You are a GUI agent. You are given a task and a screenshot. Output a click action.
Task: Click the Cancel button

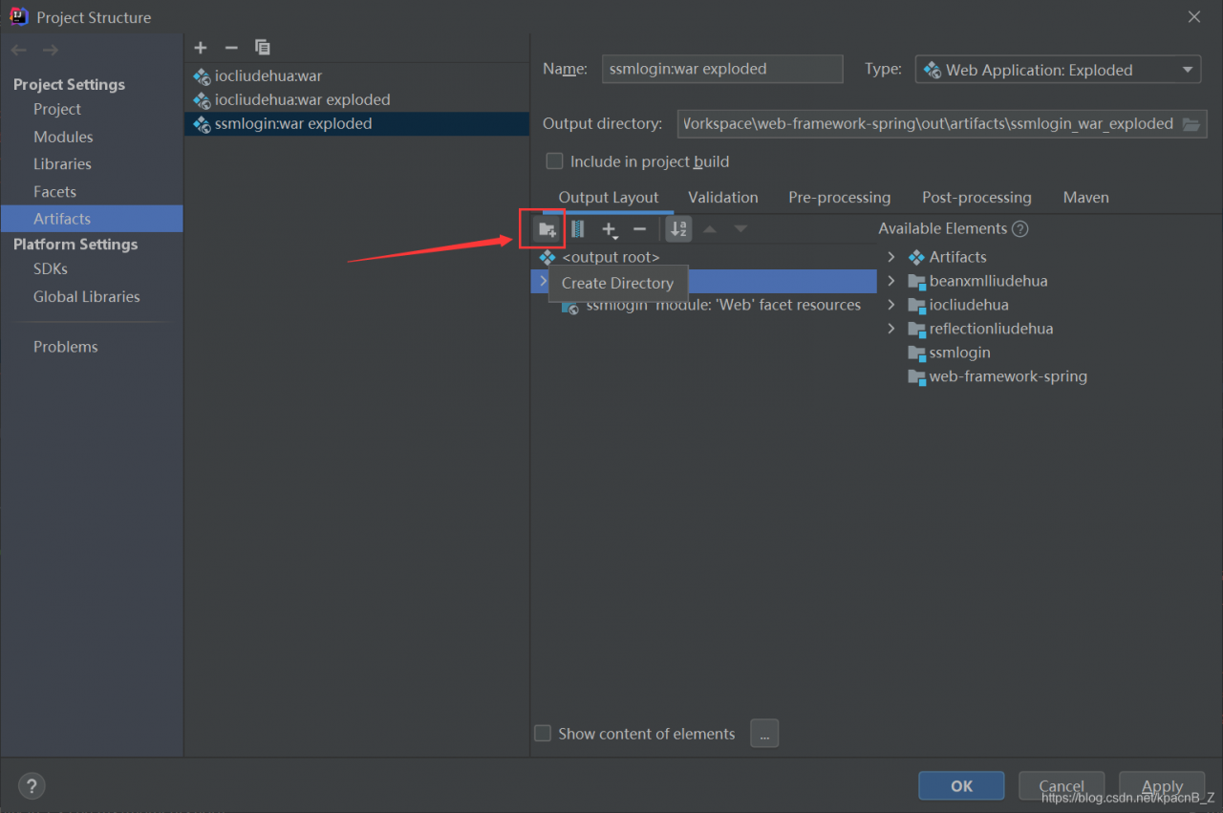pos(1062,785)
